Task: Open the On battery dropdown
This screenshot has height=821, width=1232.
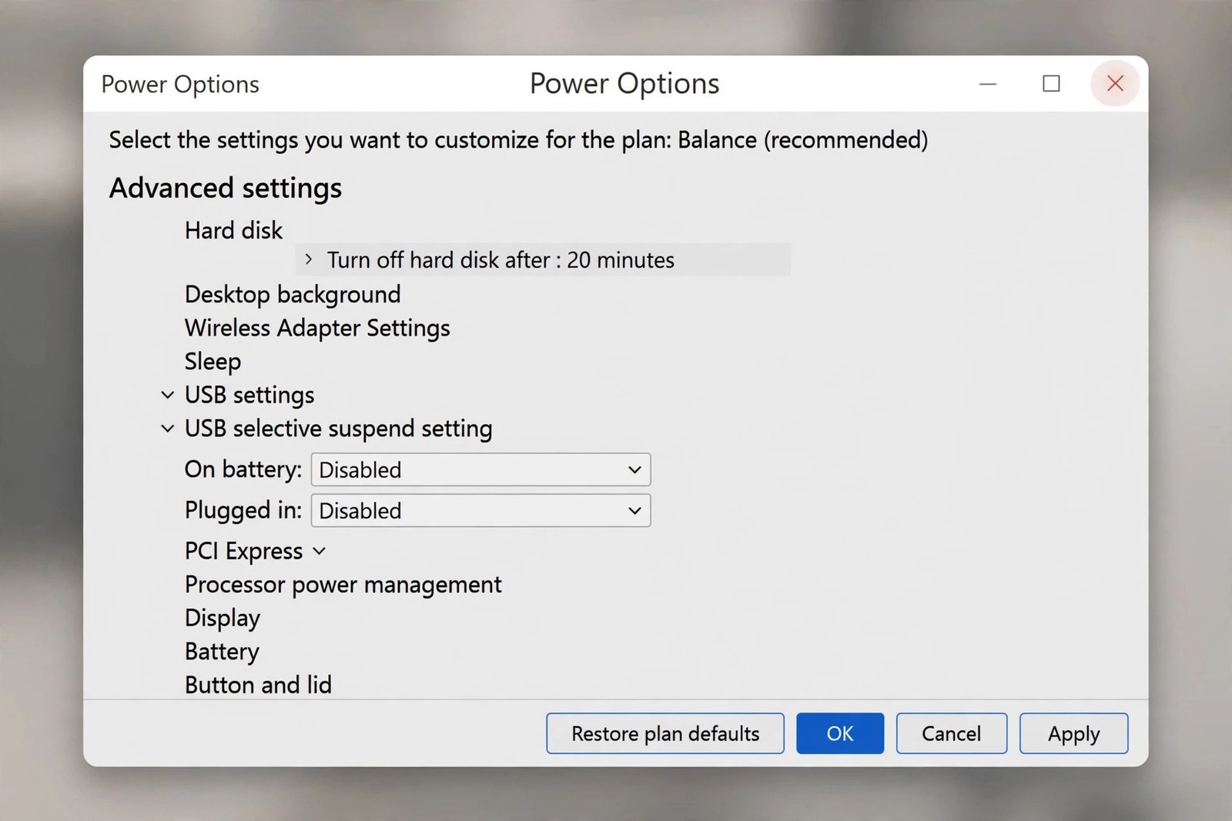Action: point(480,469)
